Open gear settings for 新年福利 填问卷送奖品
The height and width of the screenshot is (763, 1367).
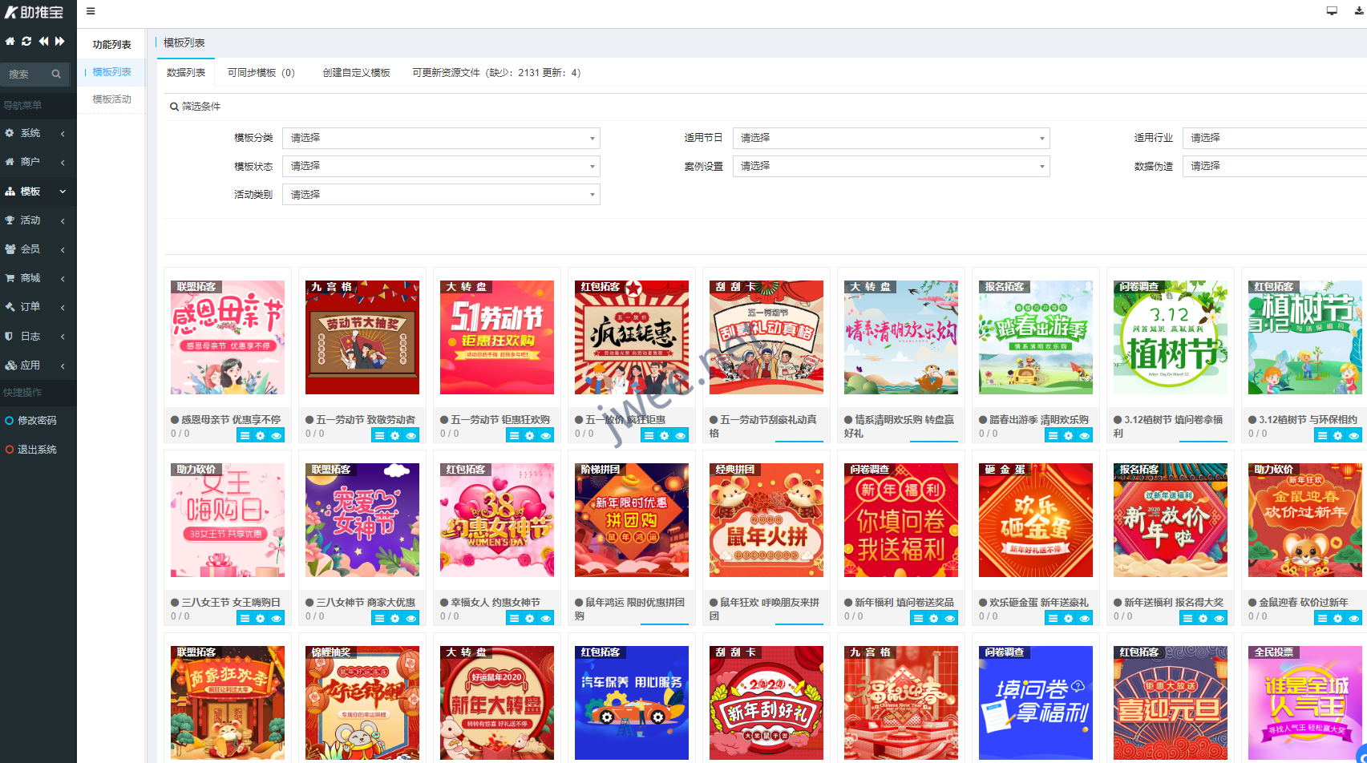tap(934, 619)
